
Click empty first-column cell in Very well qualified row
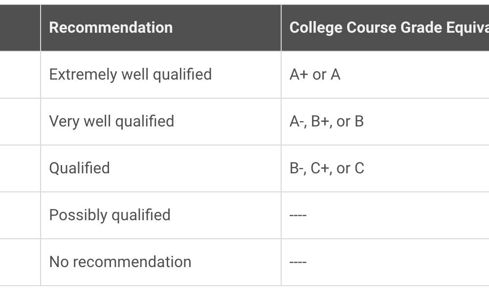(x=20, y=122)
